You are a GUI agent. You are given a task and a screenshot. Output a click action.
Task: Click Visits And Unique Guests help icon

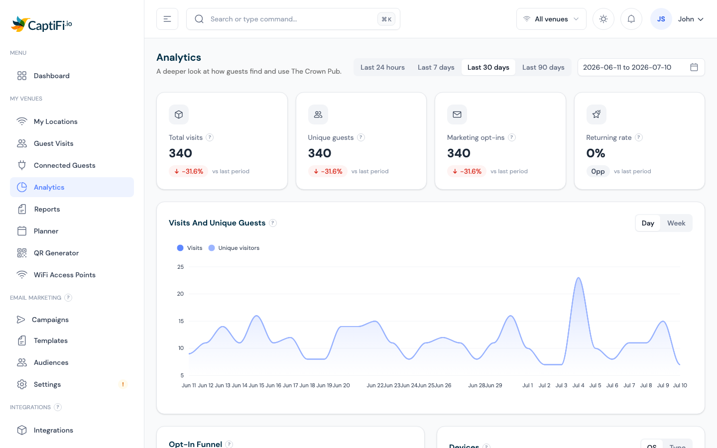click(273, 223)
